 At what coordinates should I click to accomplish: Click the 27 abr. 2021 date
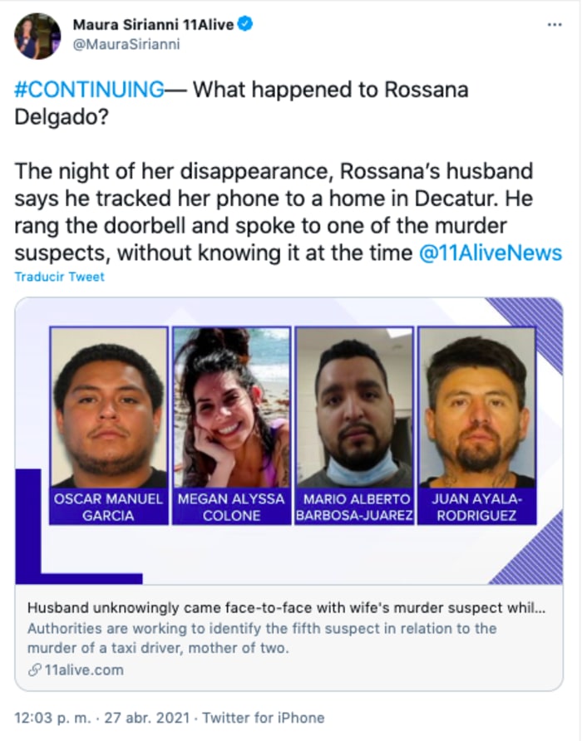pos(146,718)
